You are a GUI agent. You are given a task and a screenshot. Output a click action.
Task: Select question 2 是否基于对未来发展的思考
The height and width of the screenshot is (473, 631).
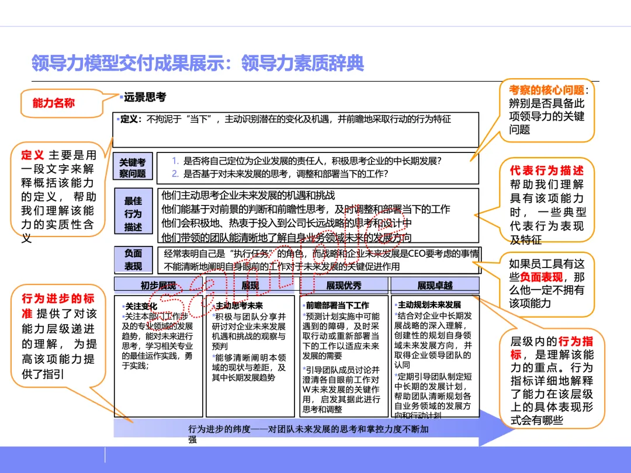point(280,174)
